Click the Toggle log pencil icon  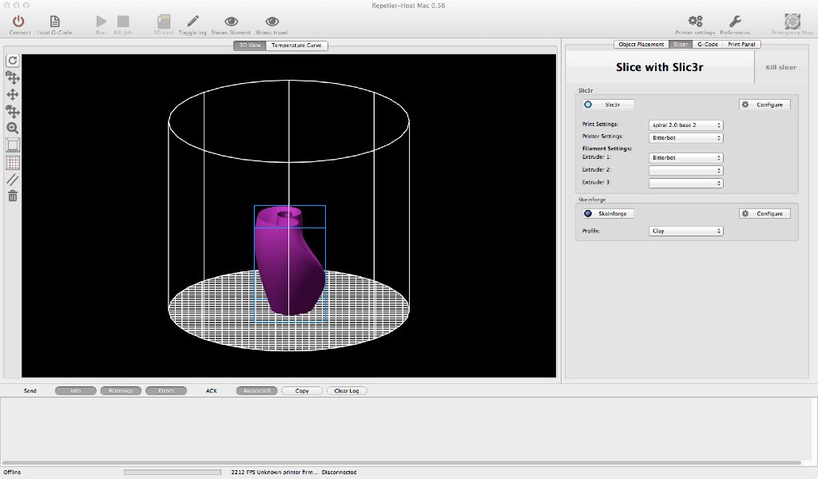(x=193, y=22)
